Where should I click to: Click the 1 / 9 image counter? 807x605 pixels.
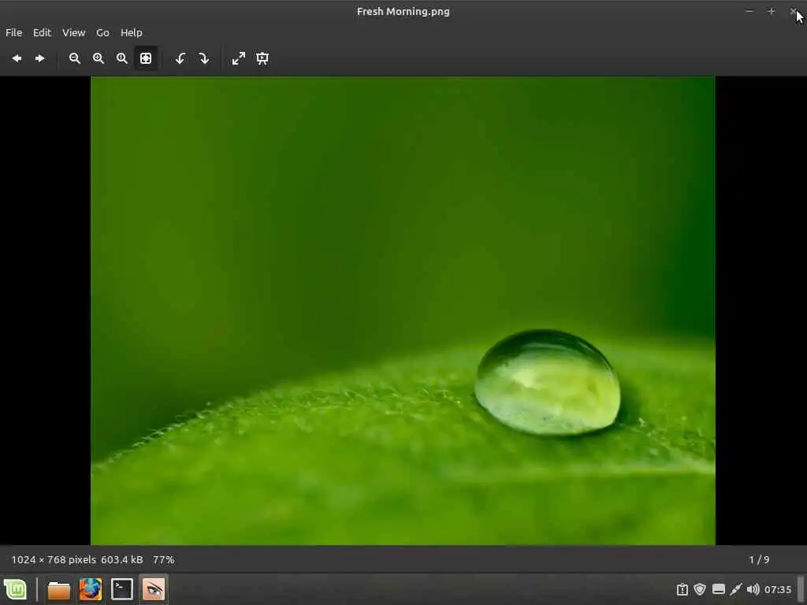tap(759, 560)
